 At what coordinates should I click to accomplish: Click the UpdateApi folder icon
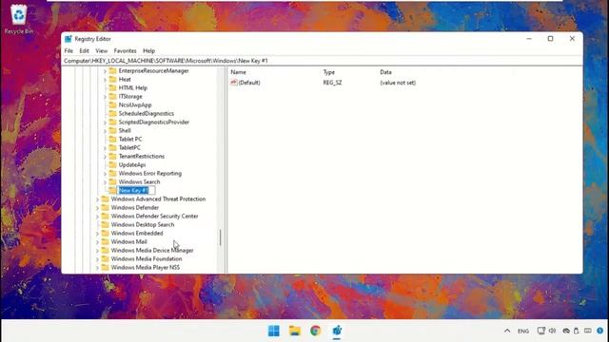point(112,164)
